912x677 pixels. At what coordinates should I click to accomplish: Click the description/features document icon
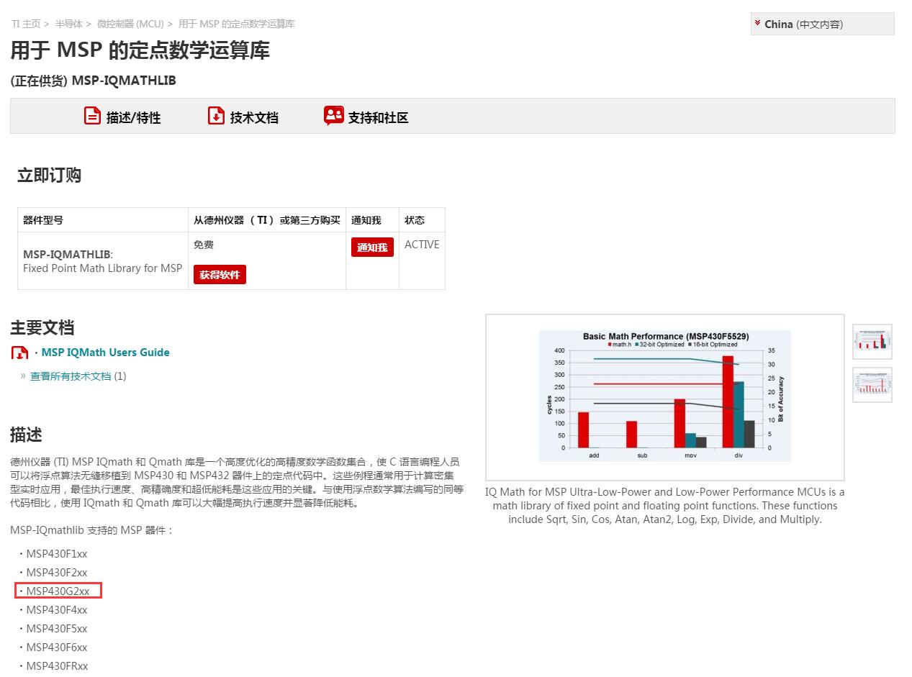[x=92, y=115]
